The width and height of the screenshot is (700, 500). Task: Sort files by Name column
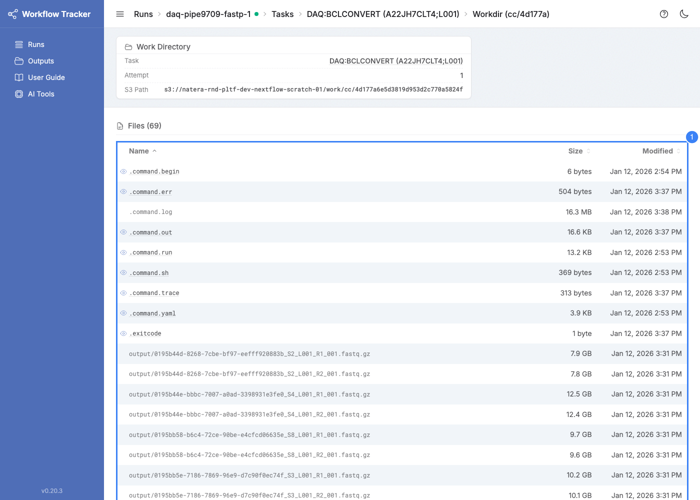click(x=142, y=151)
